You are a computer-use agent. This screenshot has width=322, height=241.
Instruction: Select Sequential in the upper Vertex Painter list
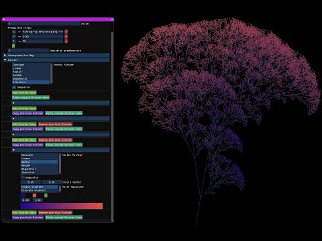31,79
